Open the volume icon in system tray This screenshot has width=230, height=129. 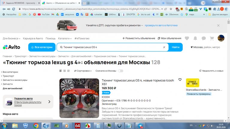(212, 126)
